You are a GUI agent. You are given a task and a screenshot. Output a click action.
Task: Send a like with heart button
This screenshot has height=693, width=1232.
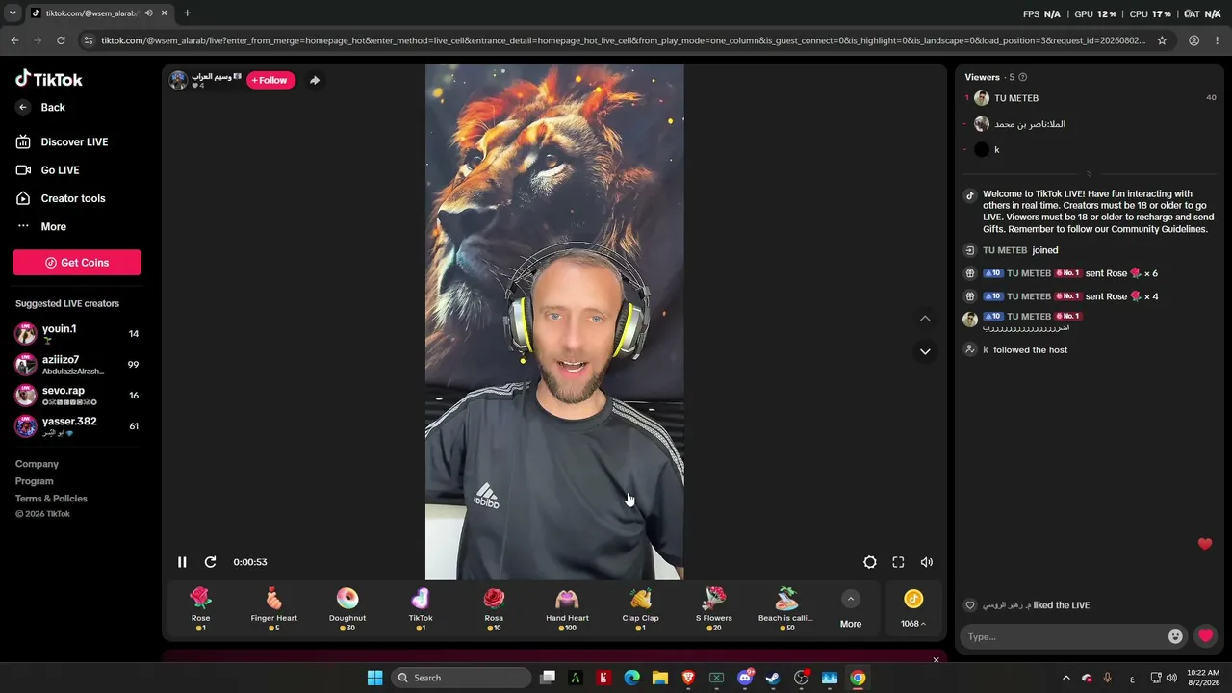coord(1205,636)
